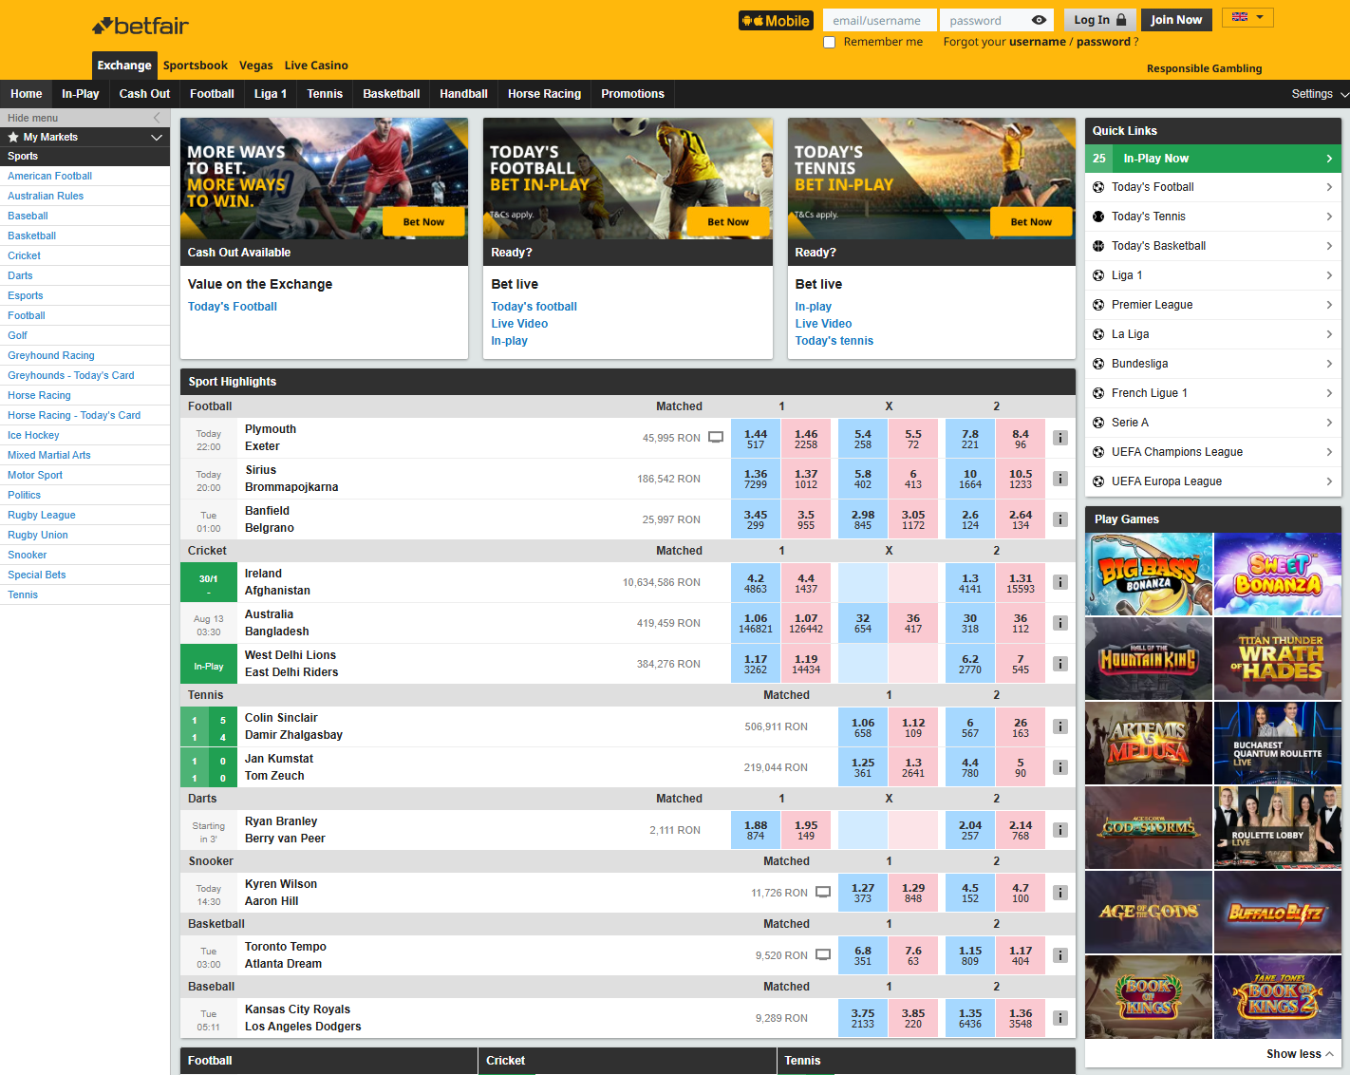The height and width of the screenshot is (1075, 1350).
Task: Open the Mobile app icon button
Action: pos(776,20)
